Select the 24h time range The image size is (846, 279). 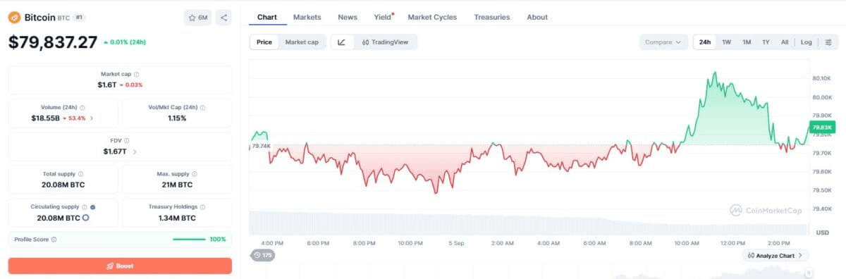point(705,42)
